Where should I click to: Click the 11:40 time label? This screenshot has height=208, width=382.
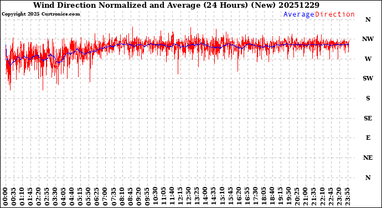172,196
